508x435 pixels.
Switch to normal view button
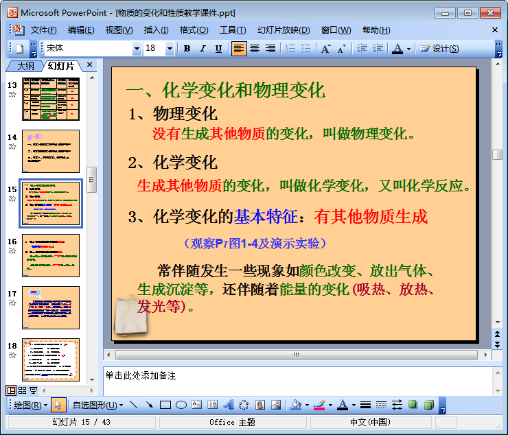11,390
